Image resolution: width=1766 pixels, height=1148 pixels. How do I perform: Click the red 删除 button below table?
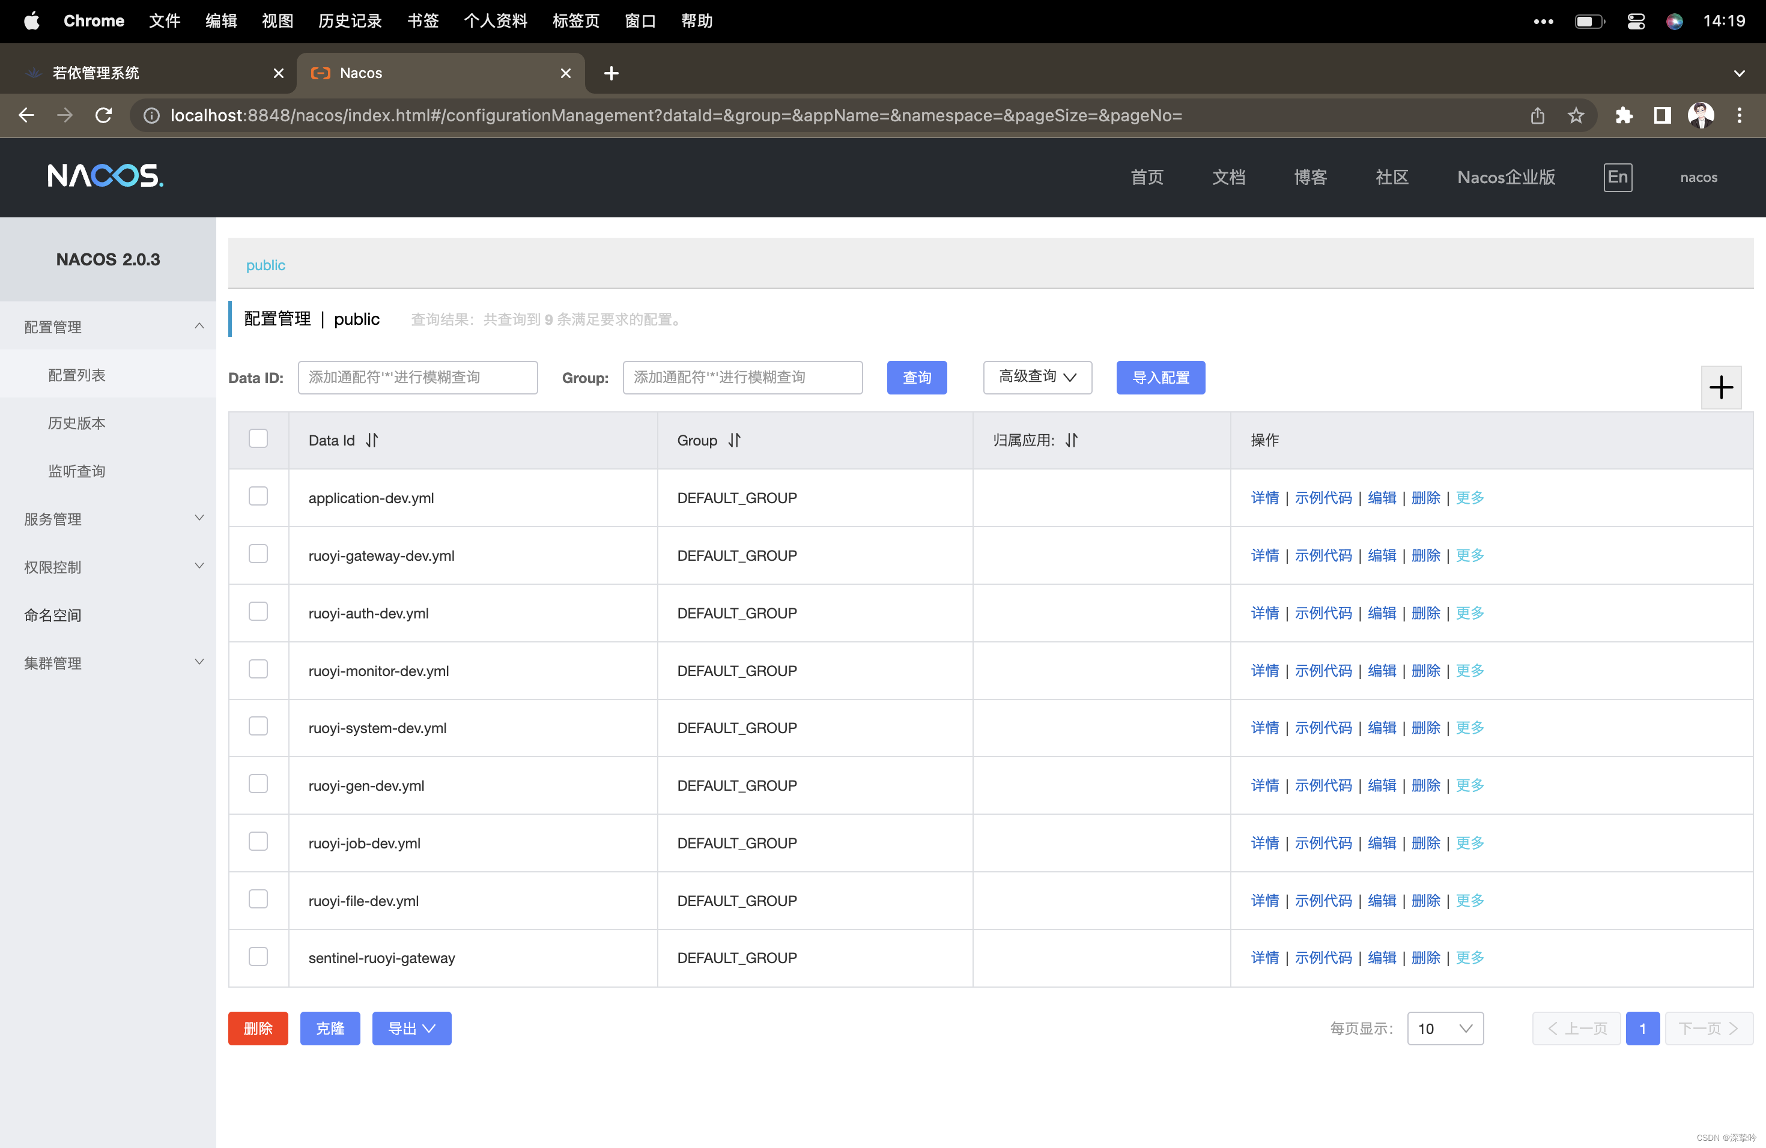click(x=258, y=1029)
